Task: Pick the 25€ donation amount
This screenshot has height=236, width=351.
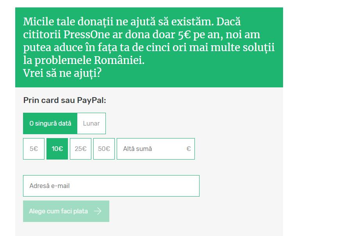Action: [x=80, y=149]
